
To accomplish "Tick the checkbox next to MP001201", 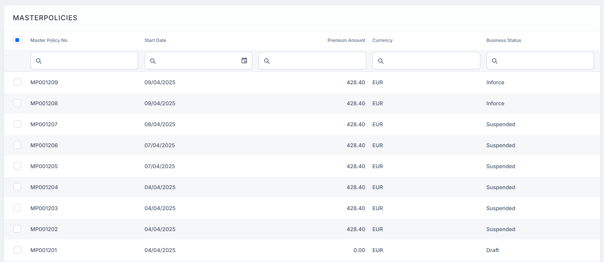I will tap(17, 250).
